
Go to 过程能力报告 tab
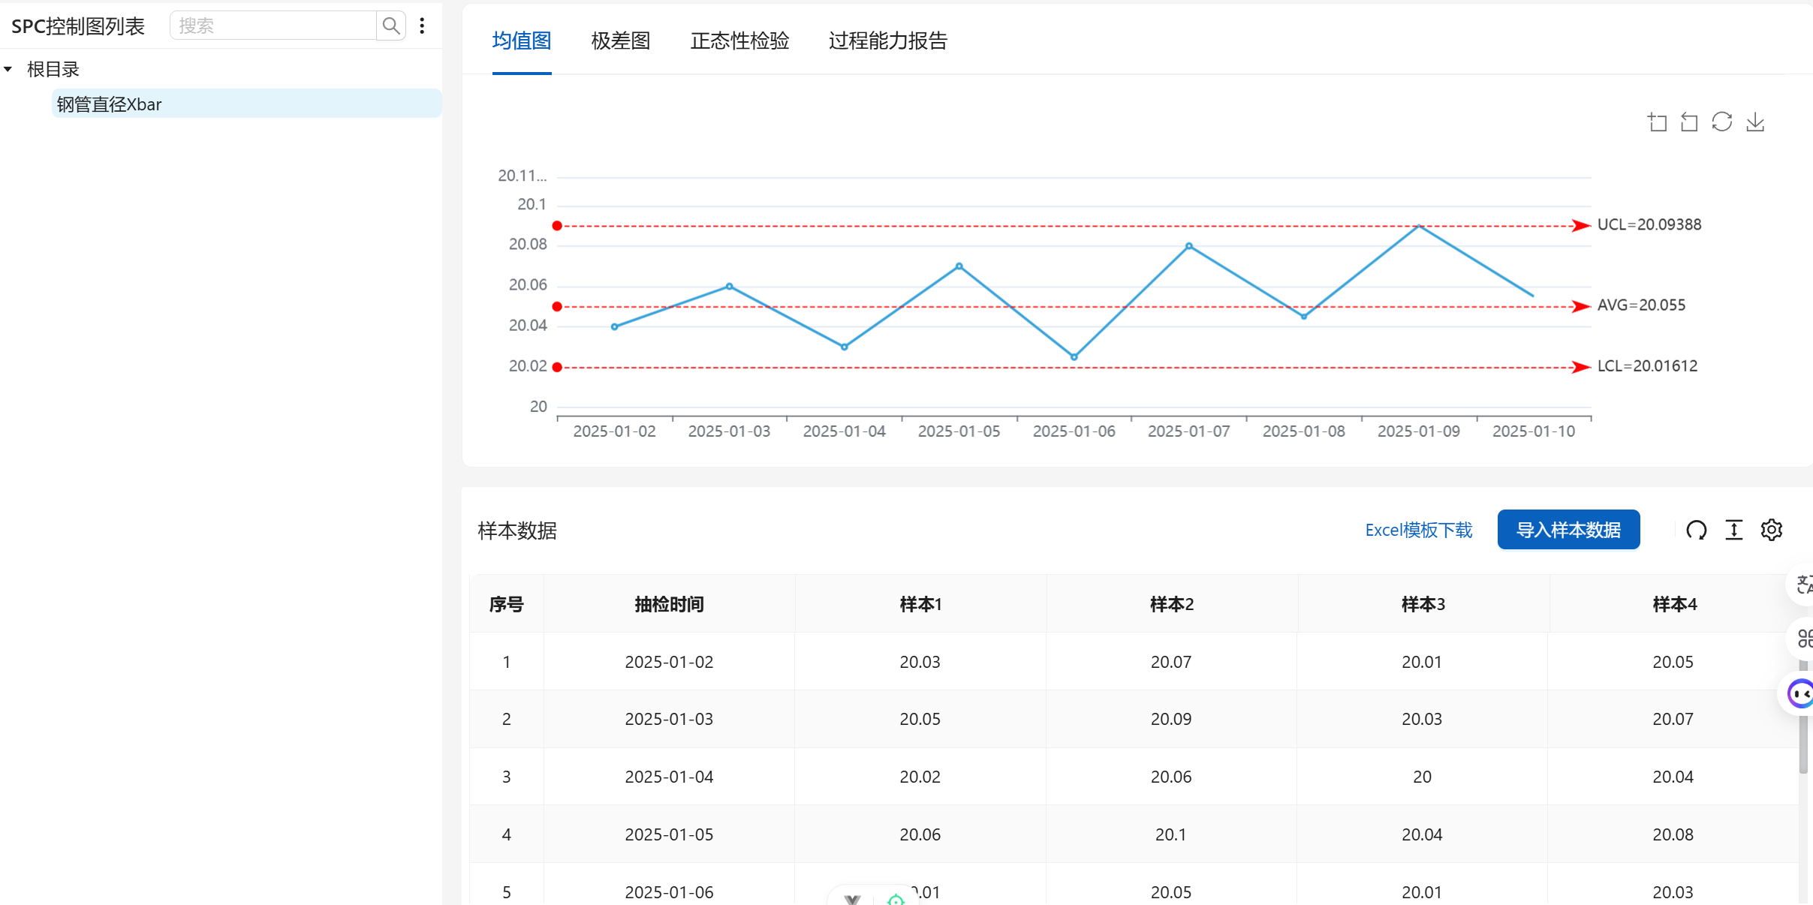pos(887,41)
